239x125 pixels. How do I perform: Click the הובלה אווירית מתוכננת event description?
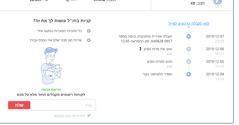pos(145,39)
